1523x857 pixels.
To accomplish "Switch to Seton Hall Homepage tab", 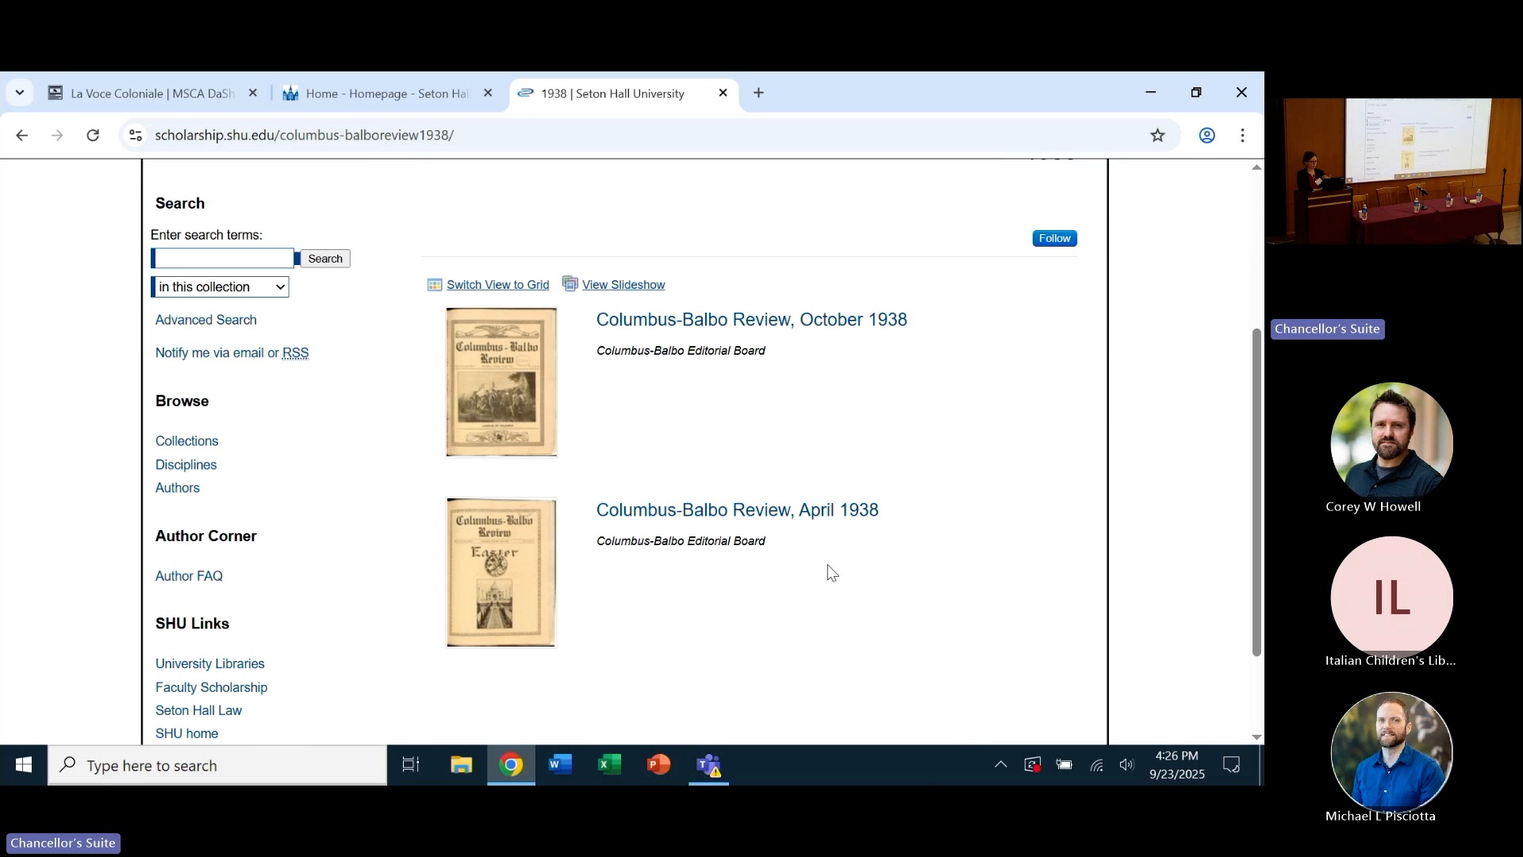I will pyautogui.click(x=386, y=94).
